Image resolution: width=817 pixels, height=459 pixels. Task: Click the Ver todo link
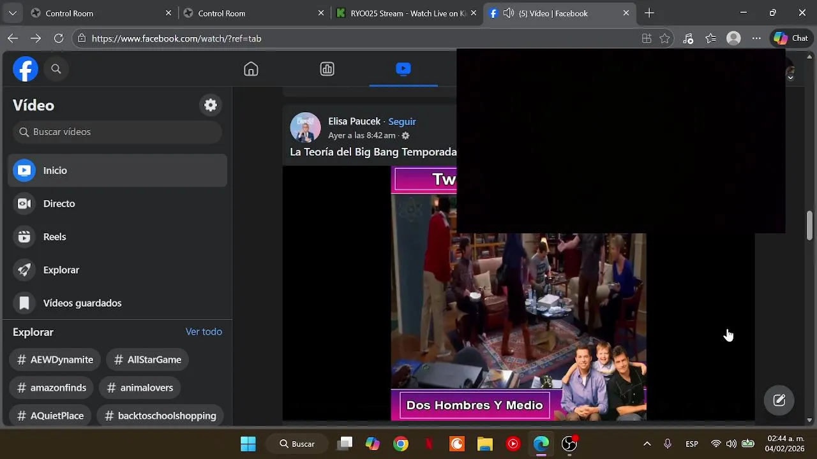click(204, 331)
